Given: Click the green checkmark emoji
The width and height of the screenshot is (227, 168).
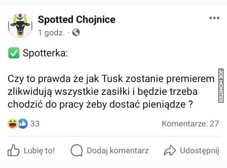Looking at the screenshot, I should (13, 53).
